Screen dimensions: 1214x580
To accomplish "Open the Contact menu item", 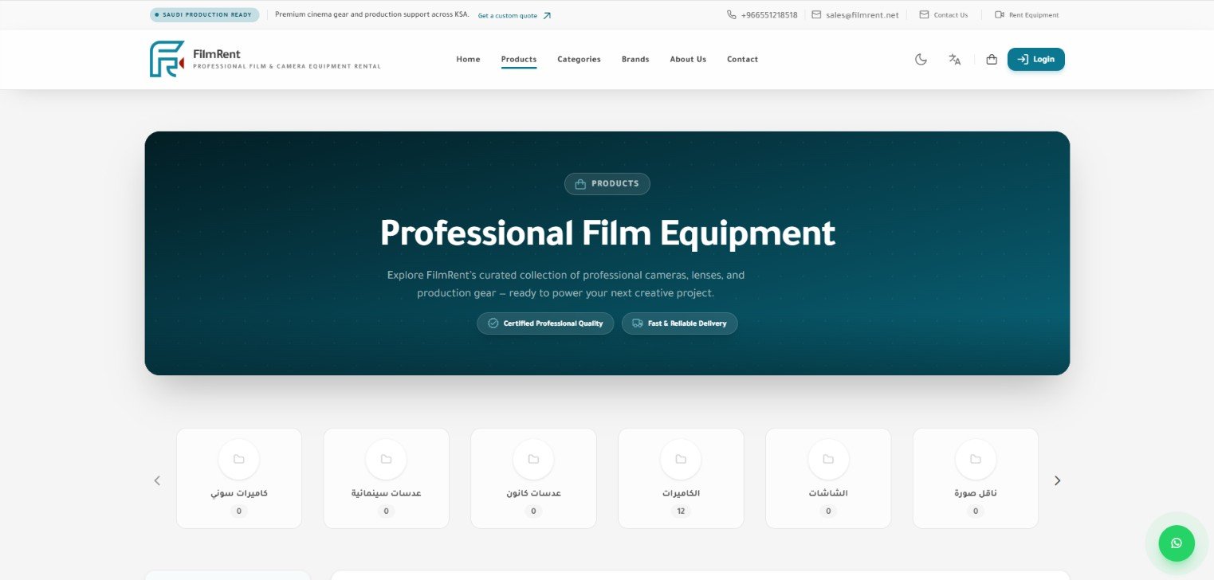I will click(742, 59).
